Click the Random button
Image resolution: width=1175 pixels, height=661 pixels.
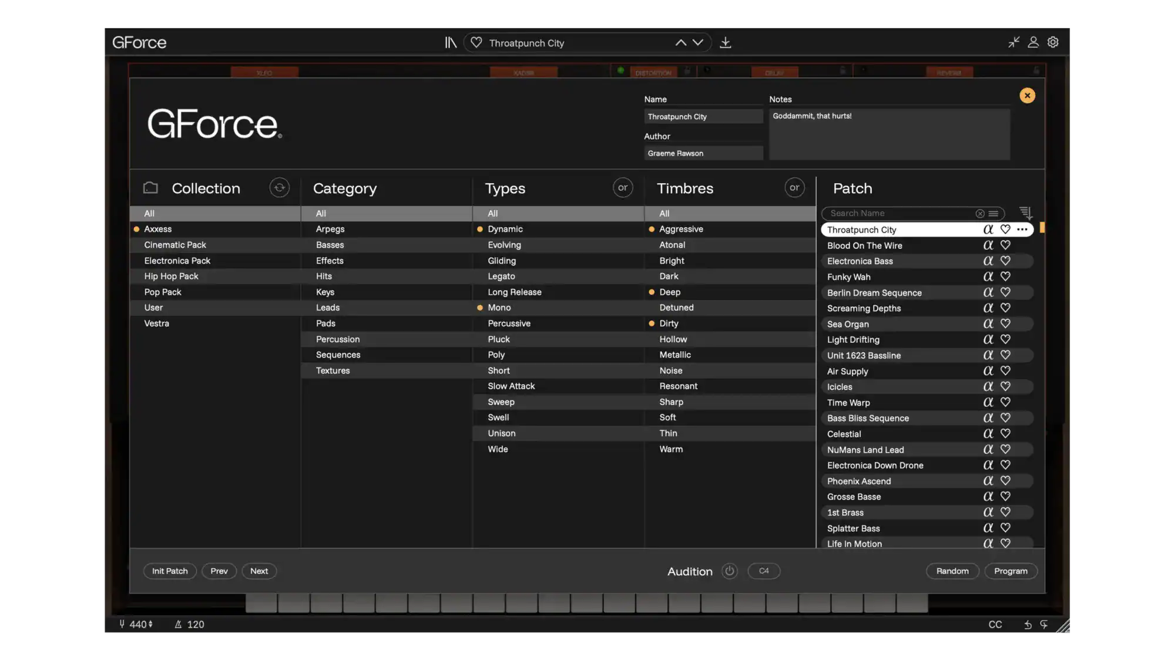[x=952, y=571]
